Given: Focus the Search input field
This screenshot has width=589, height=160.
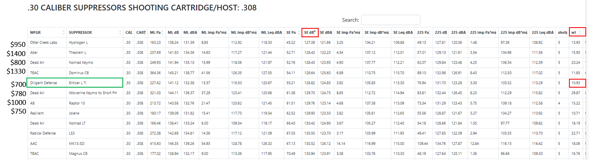Looking at the screenshot, I should [x=391, y=20].
